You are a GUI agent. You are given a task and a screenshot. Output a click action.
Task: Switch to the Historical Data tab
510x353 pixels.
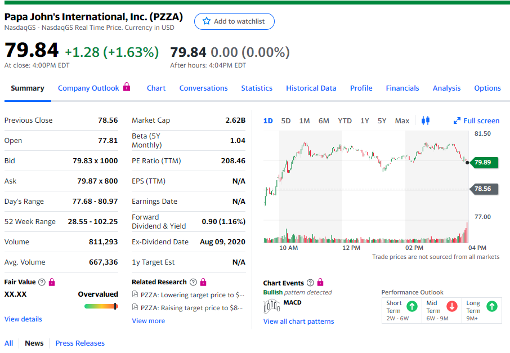(x=311, y=88)
